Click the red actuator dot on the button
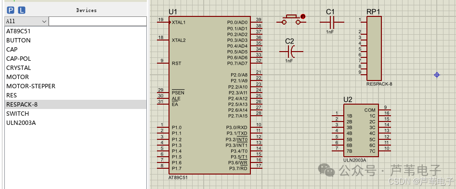Image resolution: width=456 pixels, height=189 pixels. click(303, 16)
